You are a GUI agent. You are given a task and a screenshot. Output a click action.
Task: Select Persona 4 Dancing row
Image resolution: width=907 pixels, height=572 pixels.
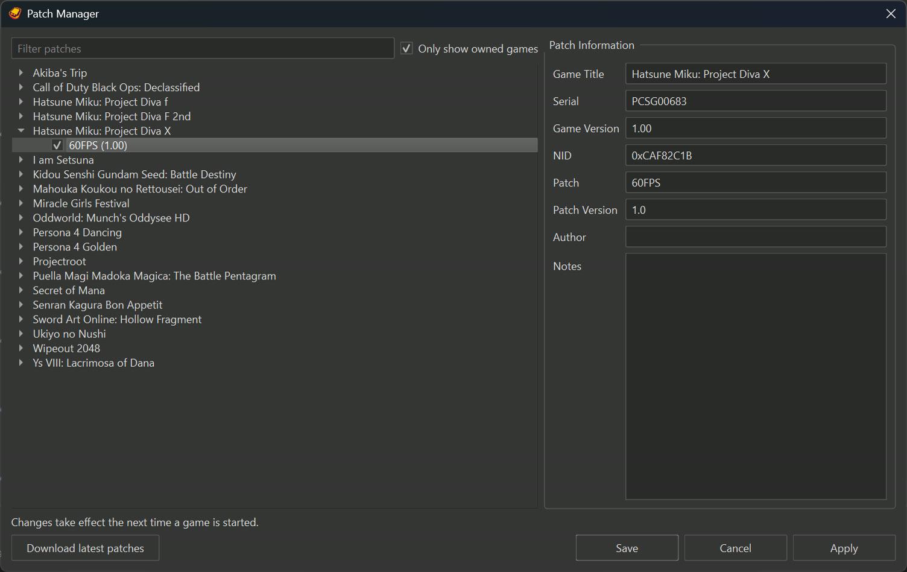click(77, 232)
